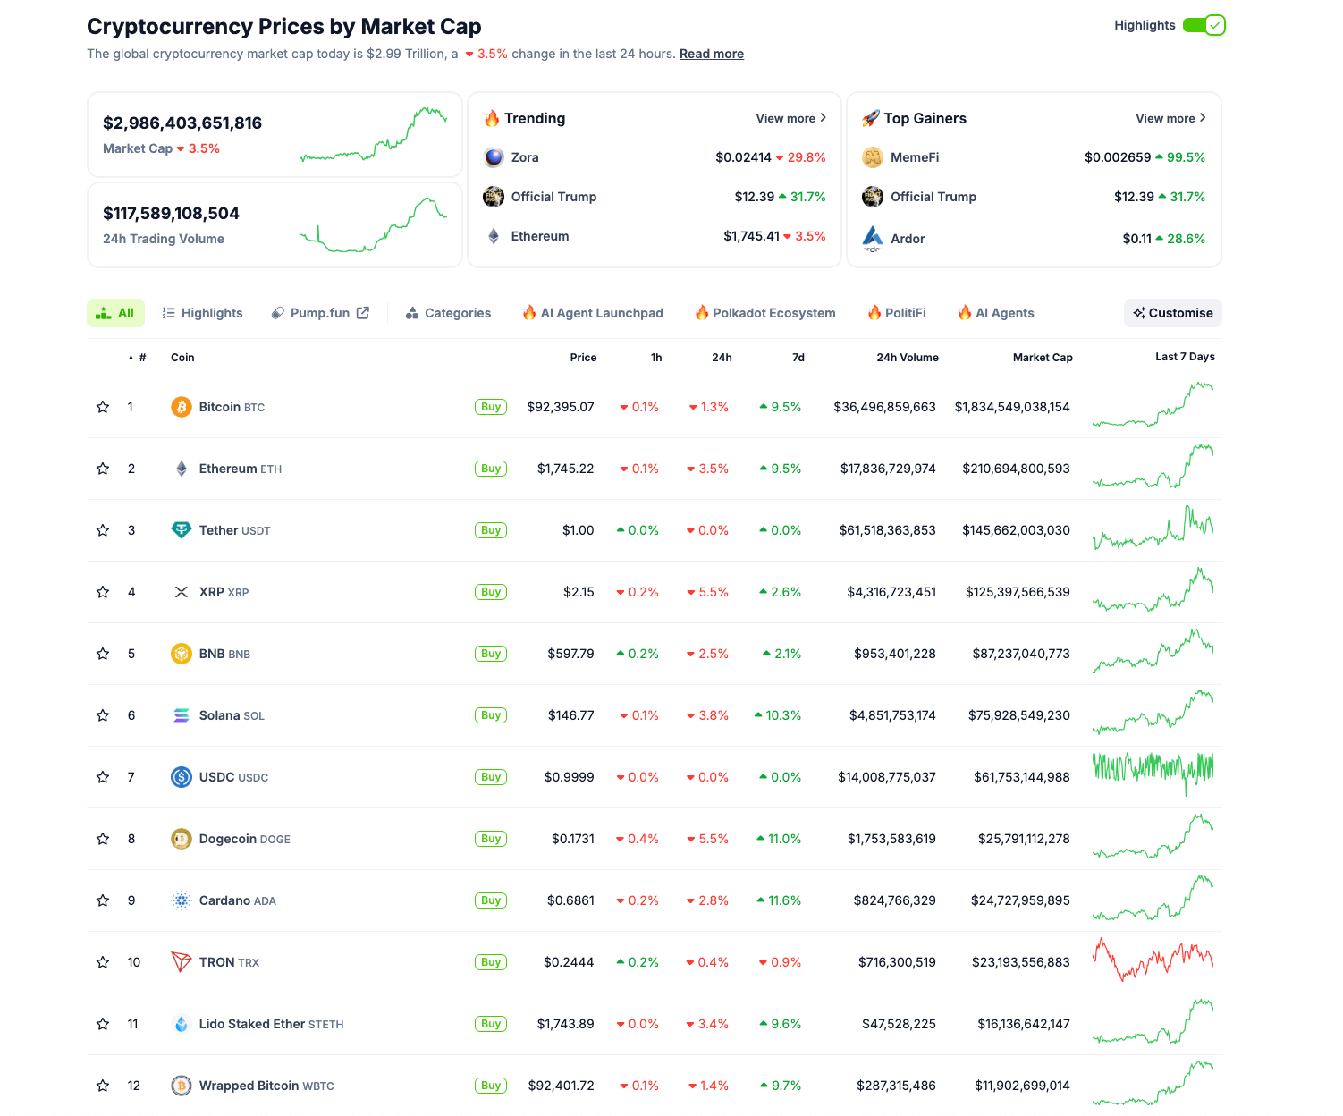
Task: Click the Ethereum diamond icon in Trending
Action: pos(494,235)
